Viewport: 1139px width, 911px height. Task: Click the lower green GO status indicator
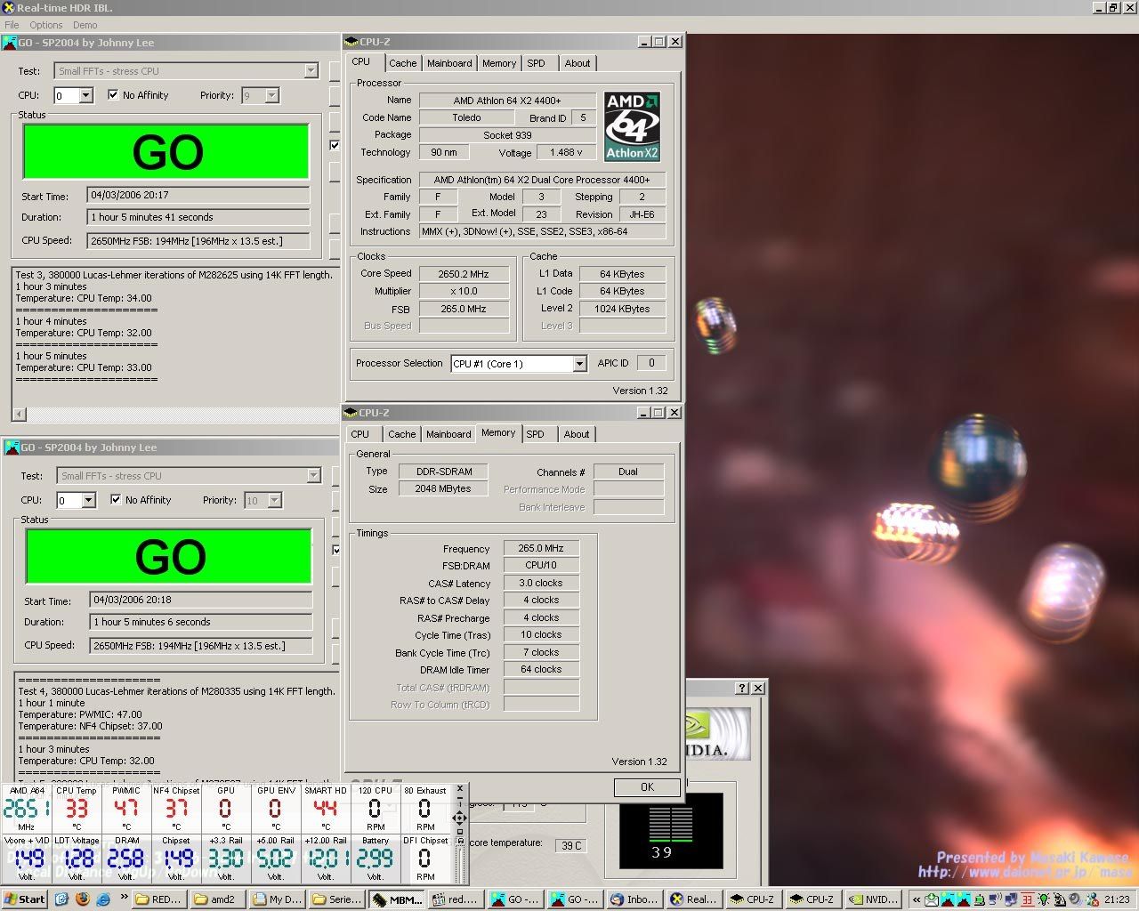coord(169,557)
